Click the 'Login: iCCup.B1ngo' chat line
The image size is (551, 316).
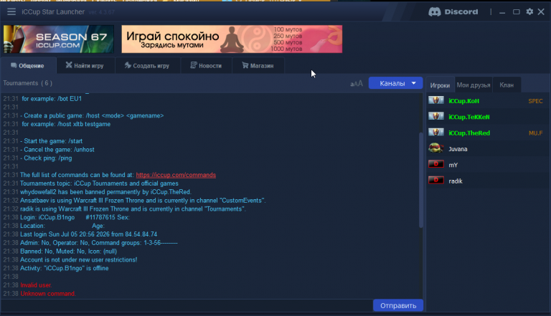click(75, 217)
